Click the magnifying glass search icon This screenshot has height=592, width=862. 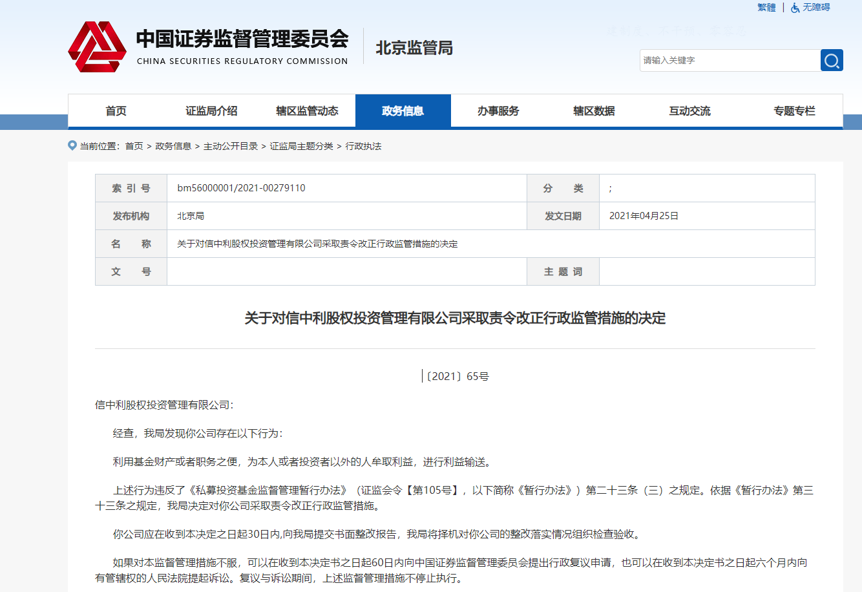[832, 59]
